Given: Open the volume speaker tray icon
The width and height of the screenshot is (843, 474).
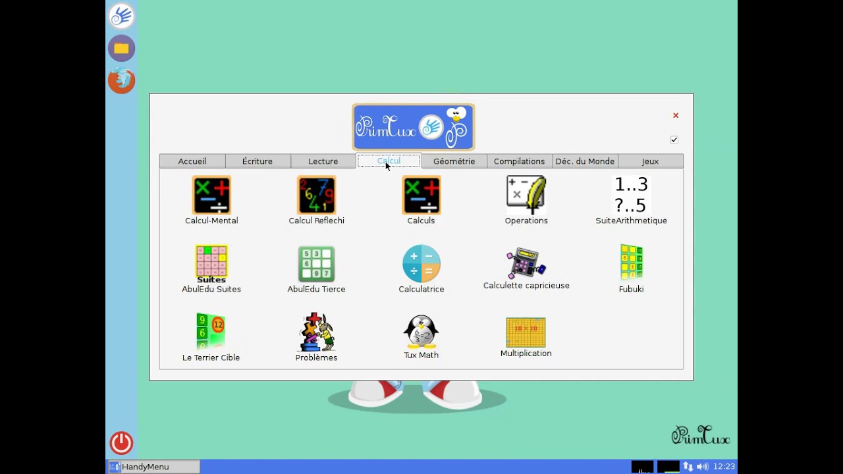Looking at the screenshot, I should pyautogui.click(x=702, y=467).
